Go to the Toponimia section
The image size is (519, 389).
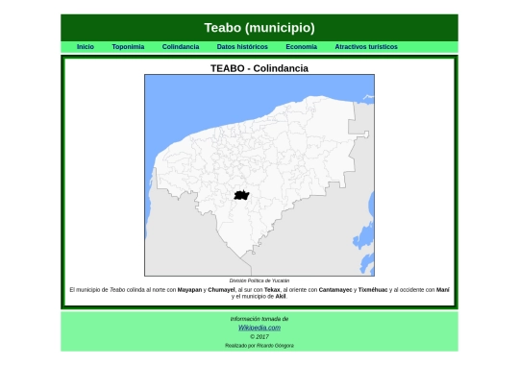click(128, 47)
